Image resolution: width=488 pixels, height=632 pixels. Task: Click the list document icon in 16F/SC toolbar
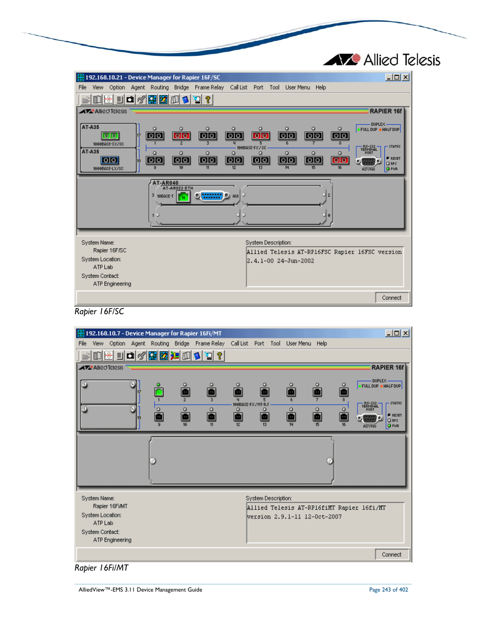click(x=119, y=100)
